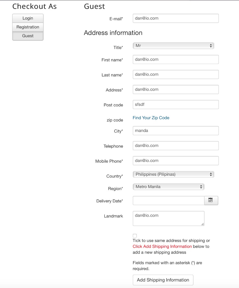Open the Delivery Date calendar picker

[211, 201]
